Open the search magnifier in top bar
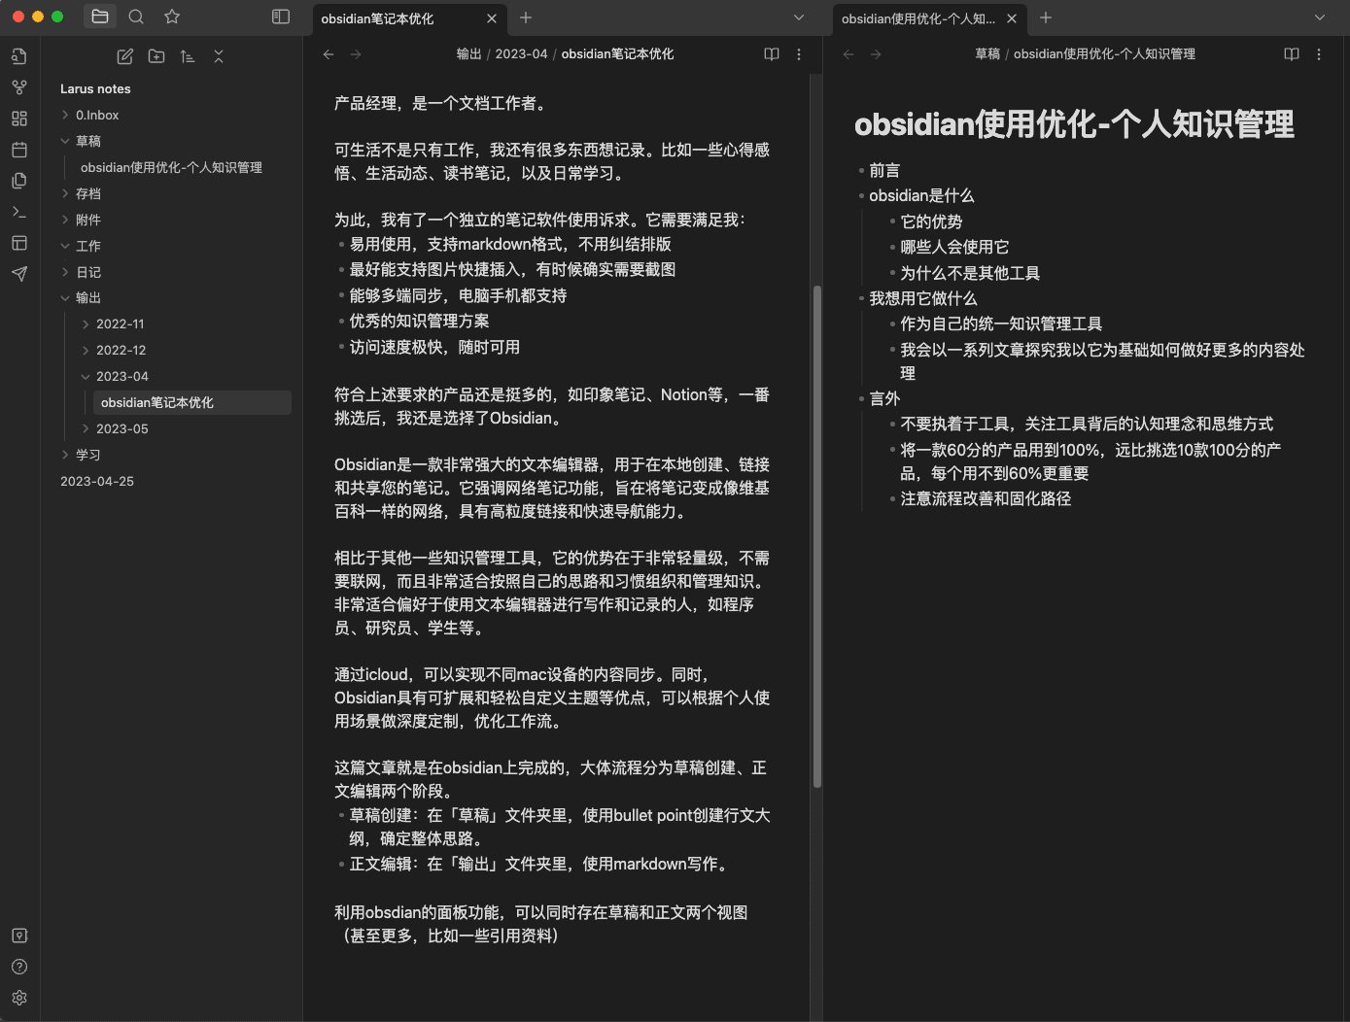 coord(136,17)
